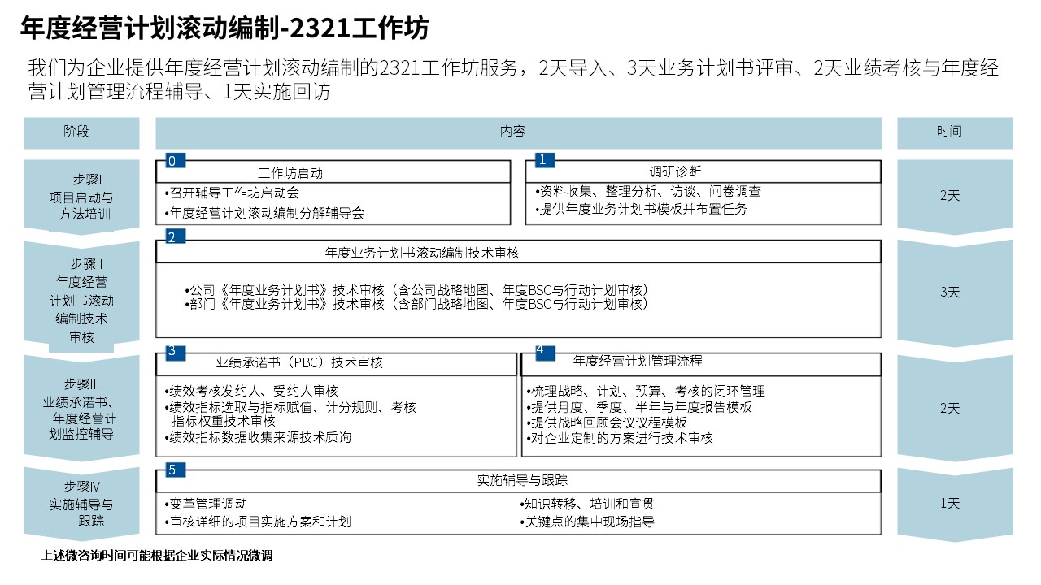Click the number 4 badge
The image size is (1041, 585).
pyautogui.click(x=545, y=351)
